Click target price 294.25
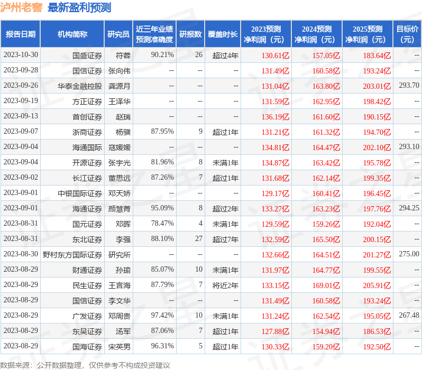 [409, 208]
